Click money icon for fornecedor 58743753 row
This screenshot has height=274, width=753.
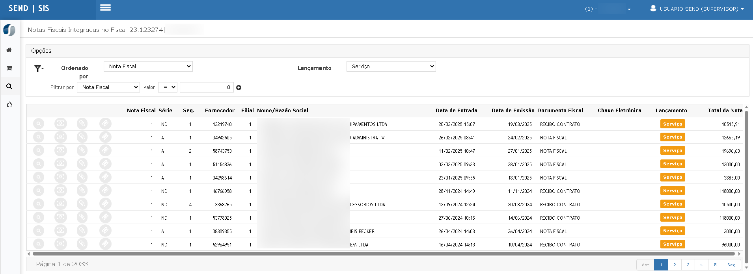click(x=60, y=151)
